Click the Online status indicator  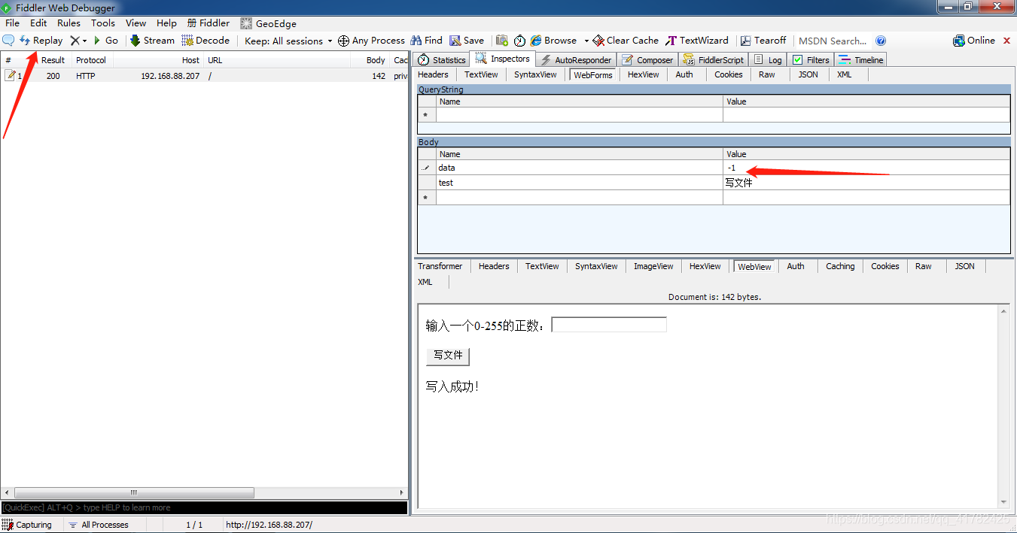point(974,41)
